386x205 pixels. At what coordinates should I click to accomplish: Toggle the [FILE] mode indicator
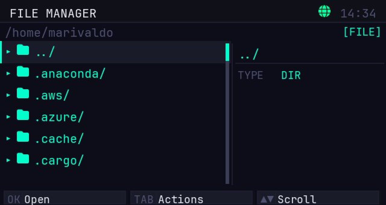[362, 32]
